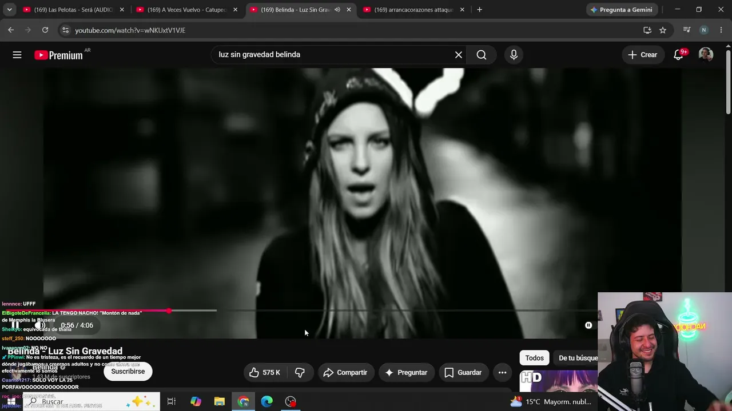Click the Chrome address bar URL

(x=130, y=30)
